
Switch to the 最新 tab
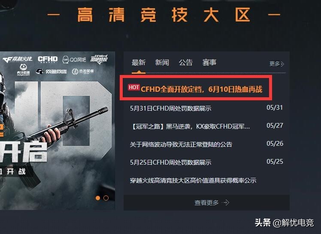[x=139, y=62]
